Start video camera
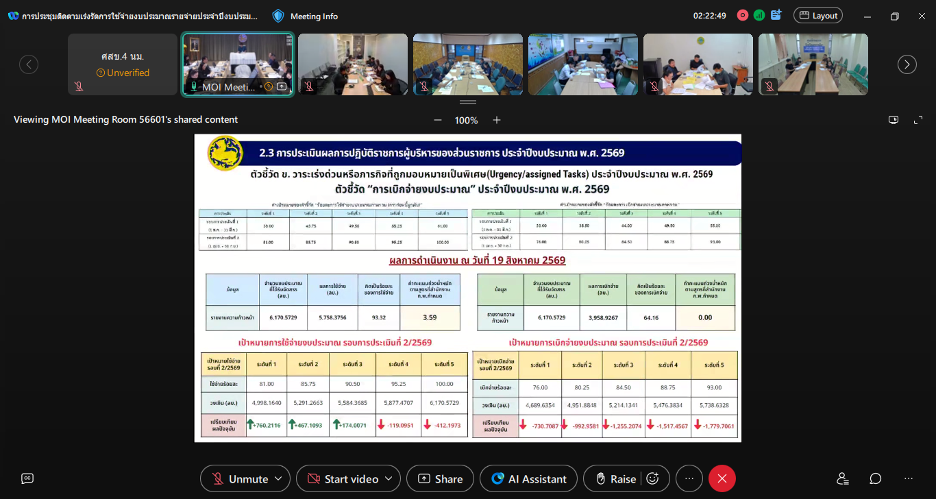 pyautogui.click(x=343, y=478)
